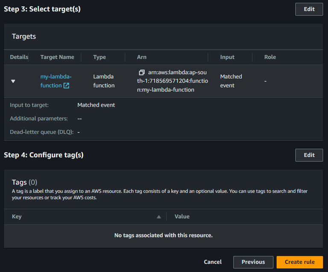The image size is (328, 272).
Task: Click the Input column header
Action: pyautogui.click(x=227, y=57)
